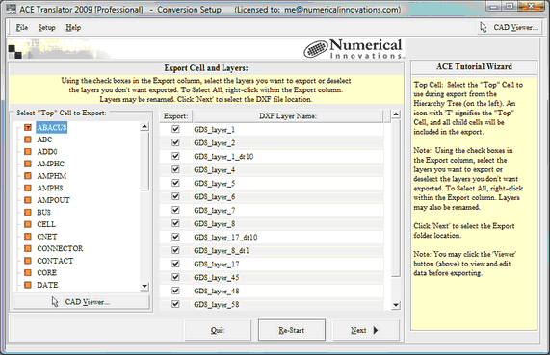
Task: Click layer list scrollbar down arrow
Action: [x=396, y=305]
